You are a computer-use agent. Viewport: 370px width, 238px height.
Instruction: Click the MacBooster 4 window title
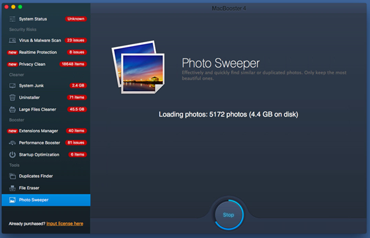coord(229,9)
